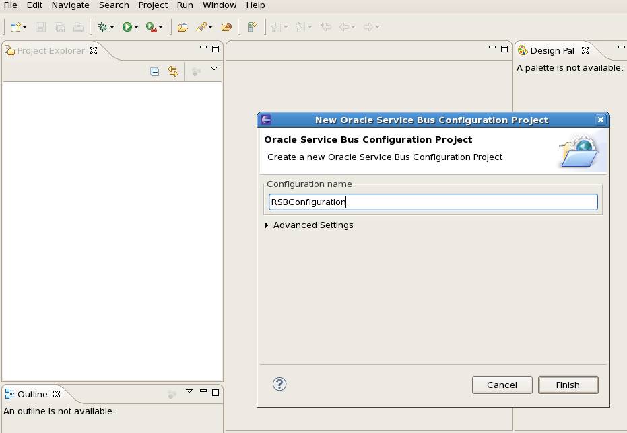The height and width of the screenshot is (433, 627).
Task: Open the Navigate menu
Action: click(70, 5)
